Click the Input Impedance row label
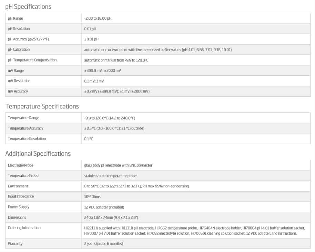Screen dimensions: 315x252 (21, 196)
